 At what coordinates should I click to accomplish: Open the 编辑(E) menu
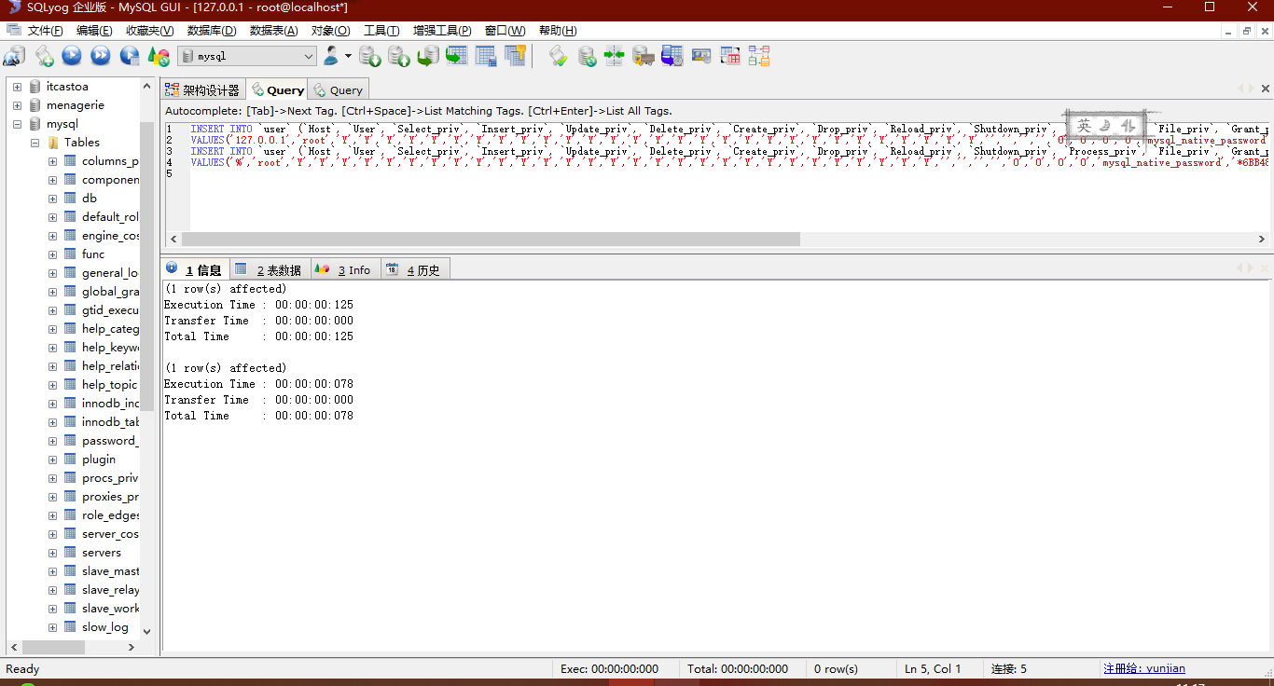coord(93,31)
